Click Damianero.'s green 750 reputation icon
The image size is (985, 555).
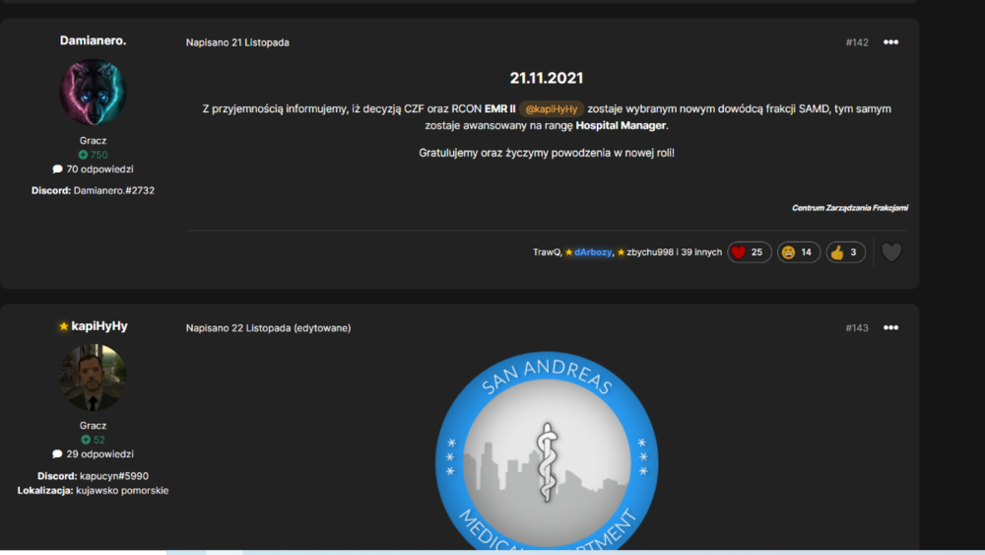tap(83, 155)
